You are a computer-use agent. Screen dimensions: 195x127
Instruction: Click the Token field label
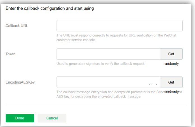[x=10, y=54]
